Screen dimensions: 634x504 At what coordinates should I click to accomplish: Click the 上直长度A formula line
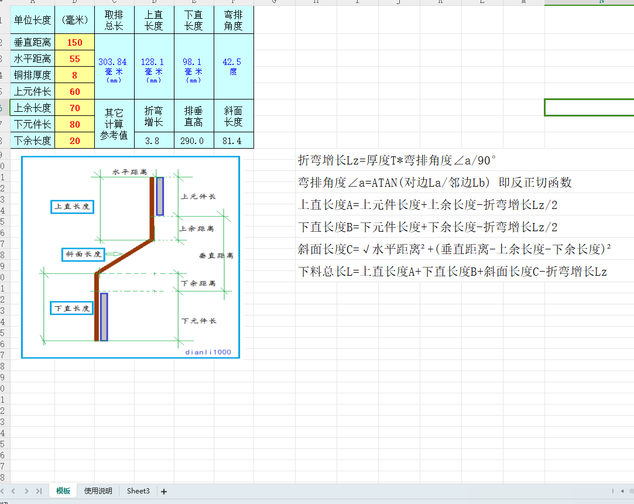(x=427, y=205)
